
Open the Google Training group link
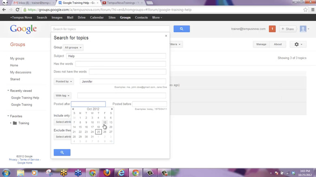[x=21, y=105]
